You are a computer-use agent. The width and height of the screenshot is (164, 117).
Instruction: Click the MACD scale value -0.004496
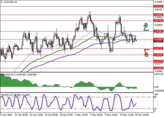(x=159, y=91)
